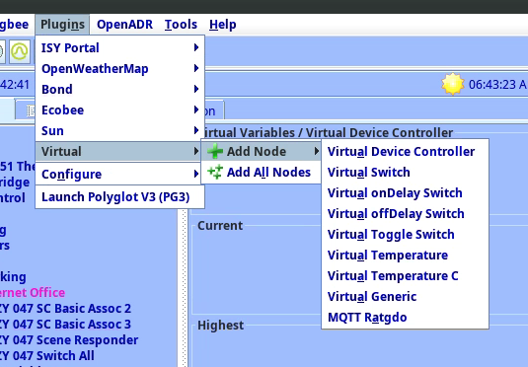Add a Virtual Device Controller node

tap(405, 152)
